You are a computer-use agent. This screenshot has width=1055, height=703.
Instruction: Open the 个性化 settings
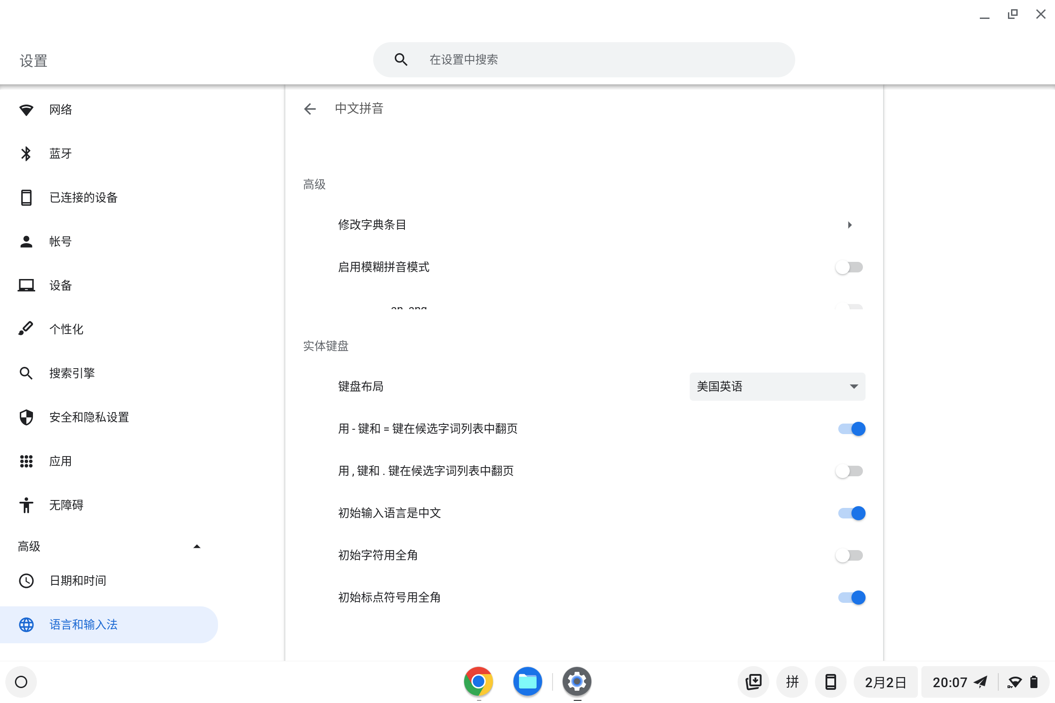pos(66,329)
